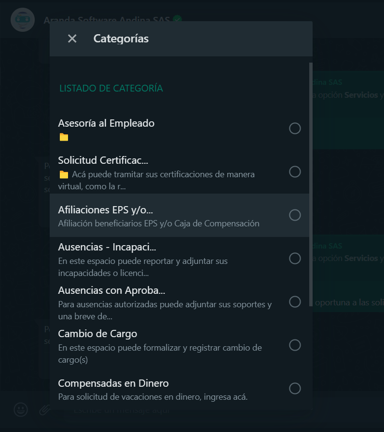Image resolution: width=384 pixels, height=432 pixels.
Task: Click the folder icon beside Acá puede tramitar
Action: pyautogui.click(x=64, y=174)
